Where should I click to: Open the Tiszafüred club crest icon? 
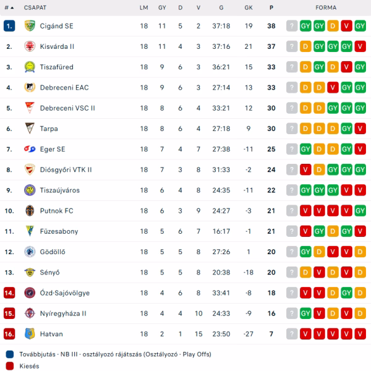tap(29, 67)
